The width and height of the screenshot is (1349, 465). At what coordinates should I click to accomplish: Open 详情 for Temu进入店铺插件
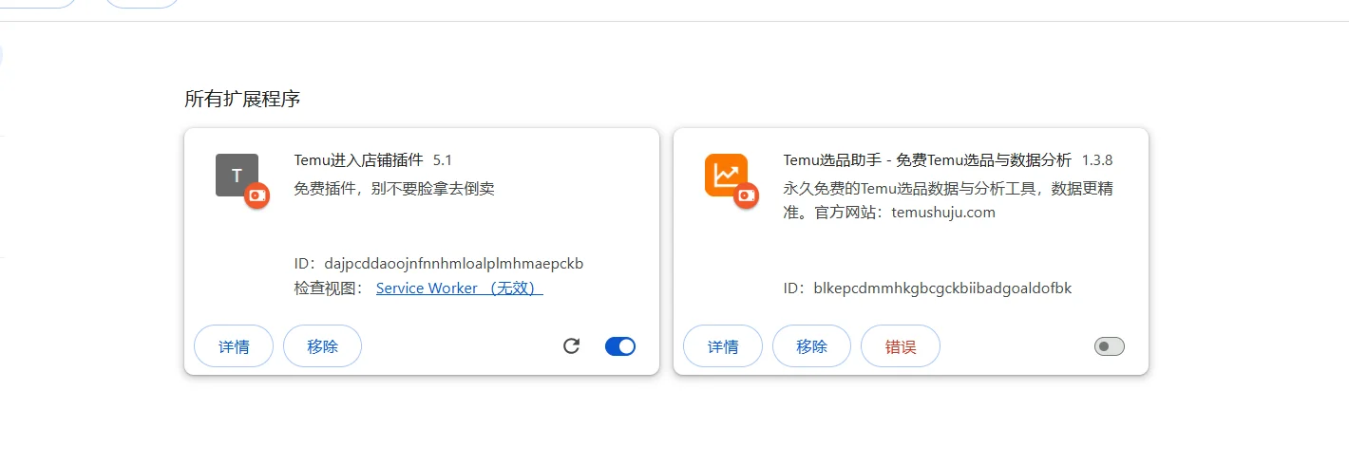(x=234, y=346)
